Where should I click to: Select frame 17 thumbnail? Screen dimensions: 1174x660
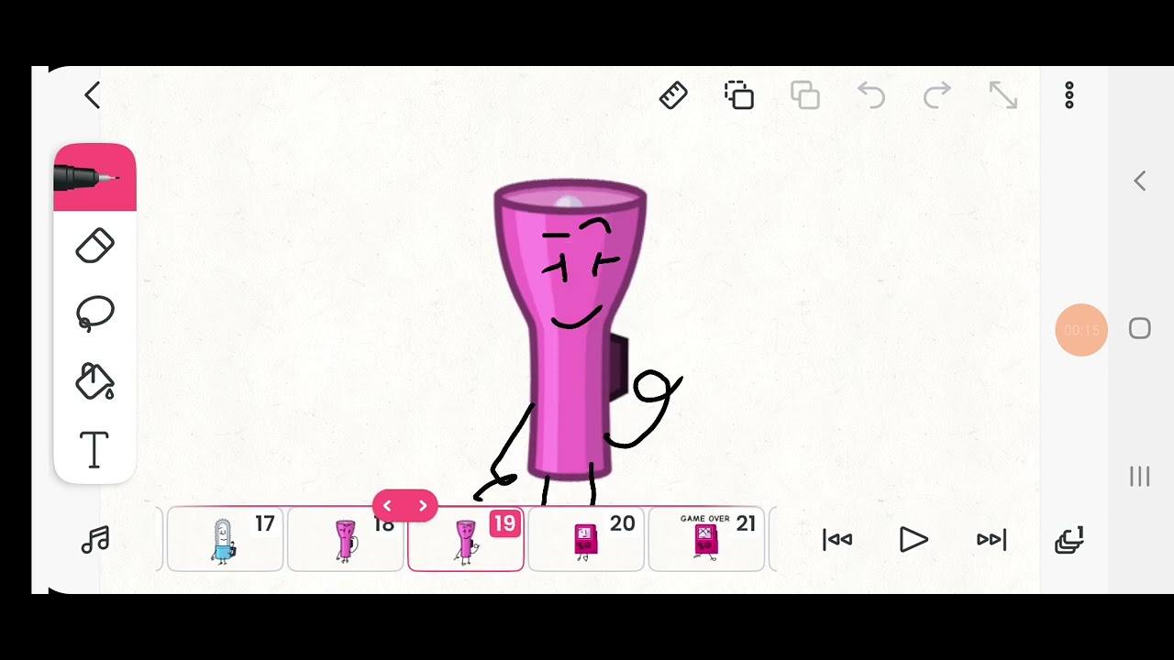click(x=226, y=540)
